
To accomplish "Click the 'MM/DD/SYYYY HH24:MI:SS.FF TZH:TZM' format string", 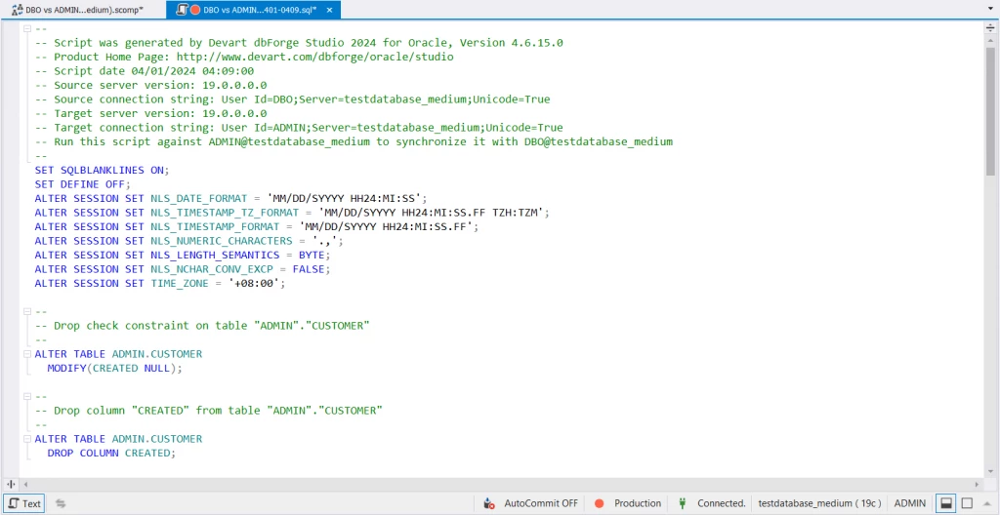I will pos(431,213).
